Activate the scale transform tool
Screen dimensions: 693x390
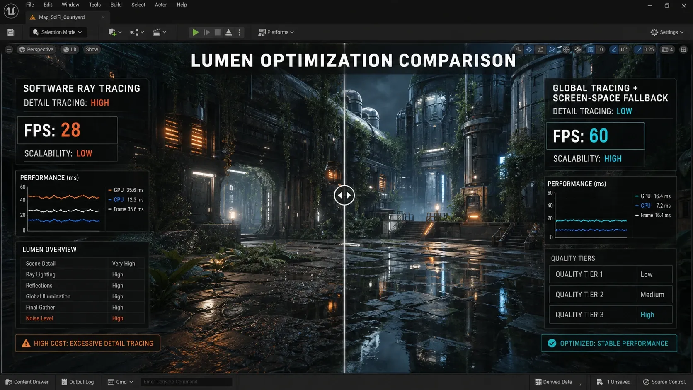point(552,49)
